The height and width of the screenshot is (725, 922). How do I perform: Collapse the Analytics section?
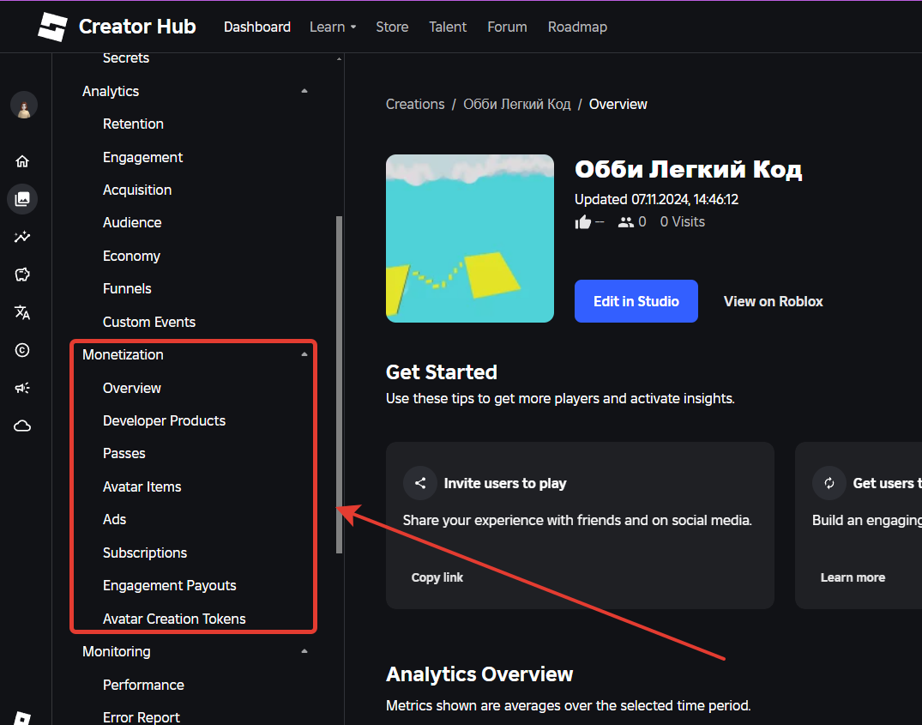(304, 91)
